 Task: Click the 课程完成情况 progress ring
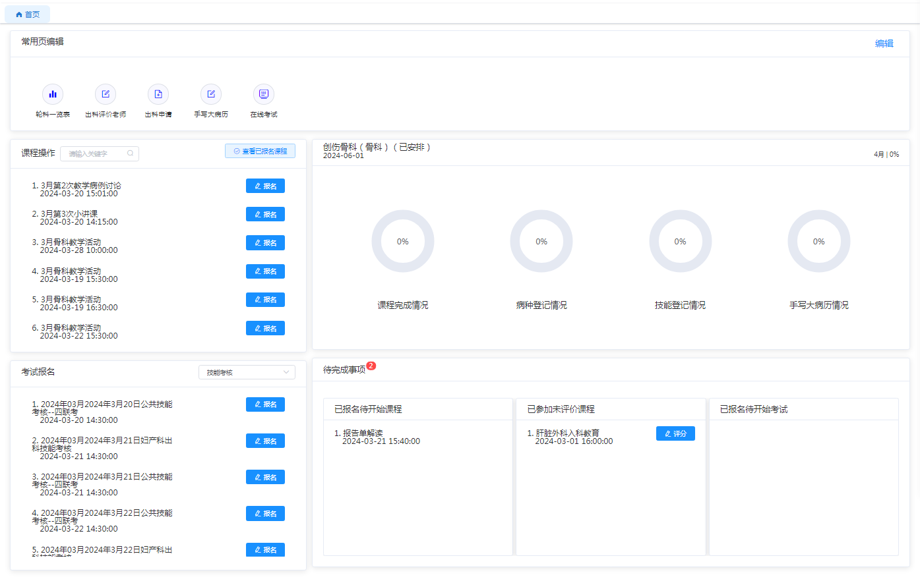403,242
